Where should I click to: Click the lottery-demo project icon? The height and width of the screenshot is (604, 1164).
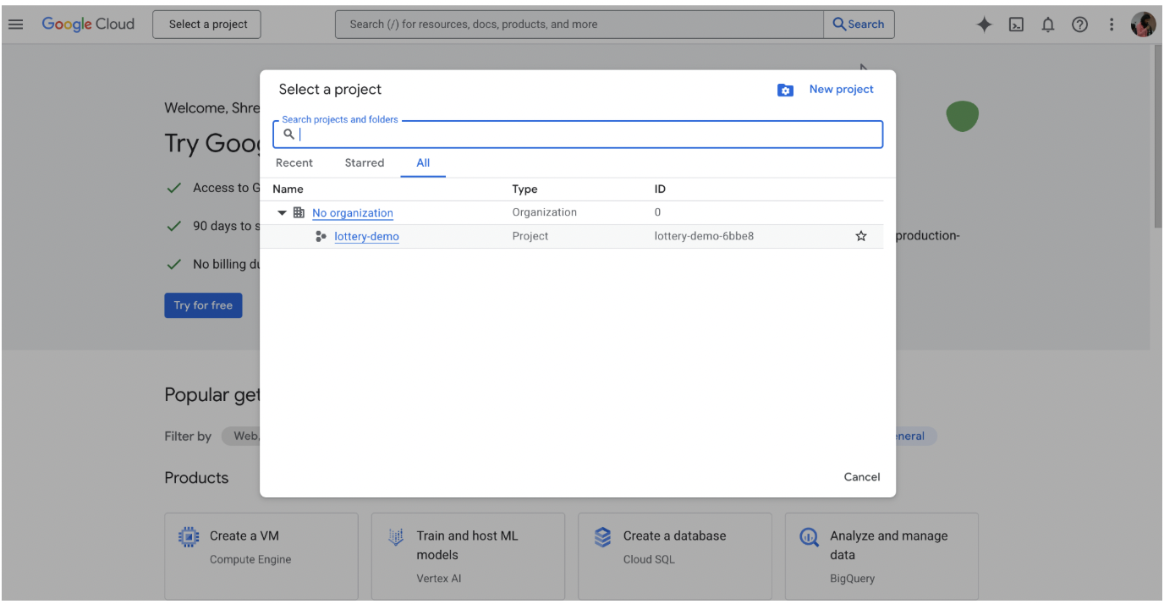[x=321, y=236]
